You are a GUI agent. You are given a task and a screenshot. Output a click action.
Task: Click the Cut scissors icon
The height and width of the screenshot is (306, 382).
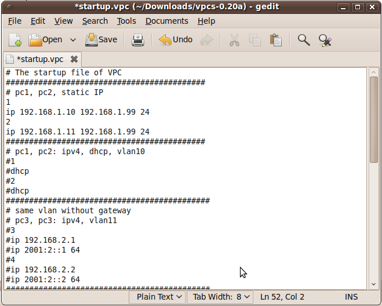coord(234,40)
